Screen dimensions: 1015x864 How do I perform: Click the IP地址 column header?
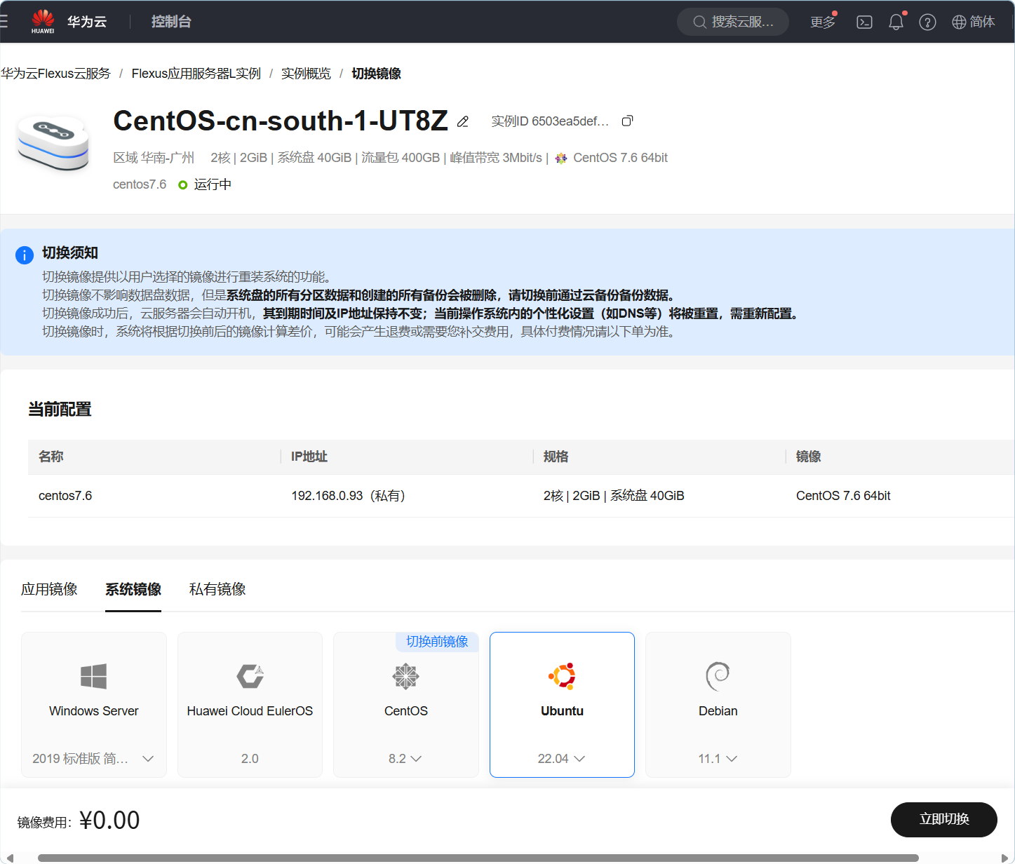point(309,457)
